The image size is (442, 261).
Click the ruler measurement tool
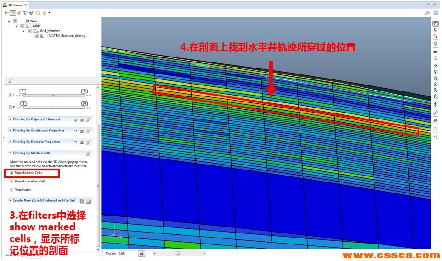click(x=436, y=113)
